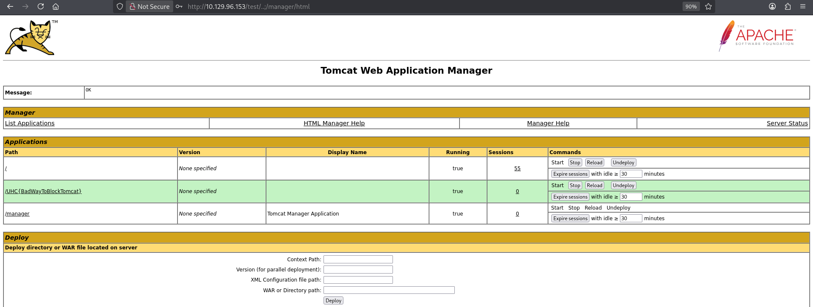Open the root / application path link
813x307 pixels.
6,169
